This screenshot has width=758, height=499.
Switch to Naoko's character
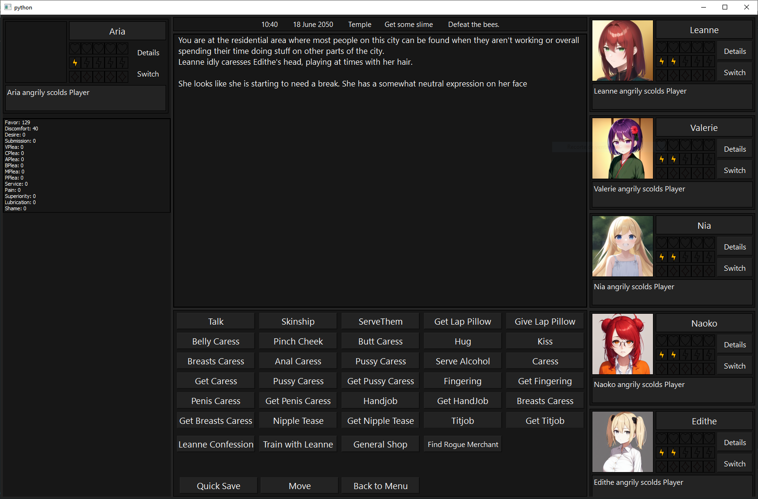734,366
